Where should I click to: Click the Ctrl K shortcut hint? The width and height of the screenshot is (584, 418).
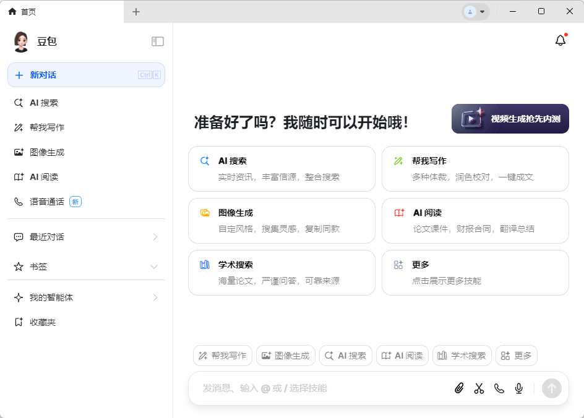point(149,75)
